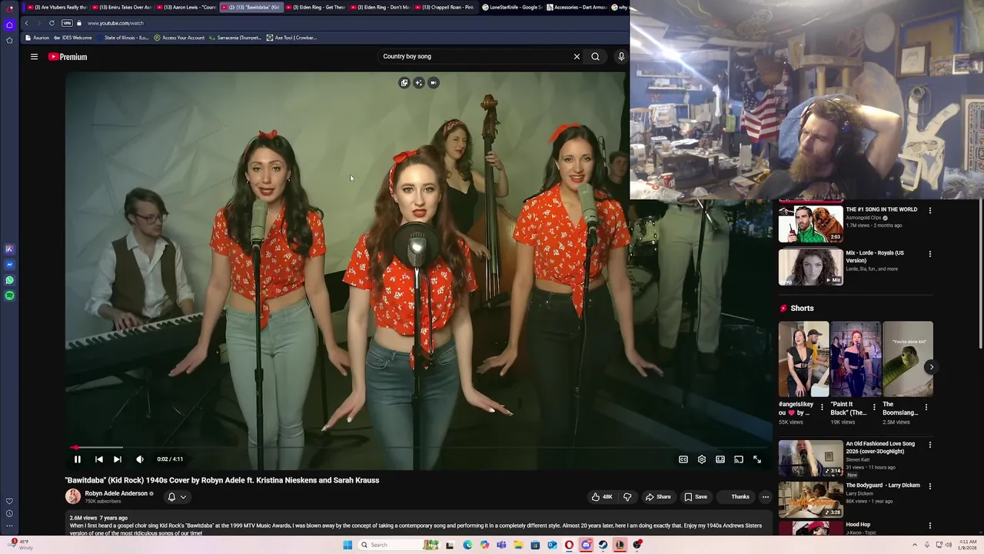
Task: Open options for Old Fashioned Love Song
Action: tap(929, 445)
